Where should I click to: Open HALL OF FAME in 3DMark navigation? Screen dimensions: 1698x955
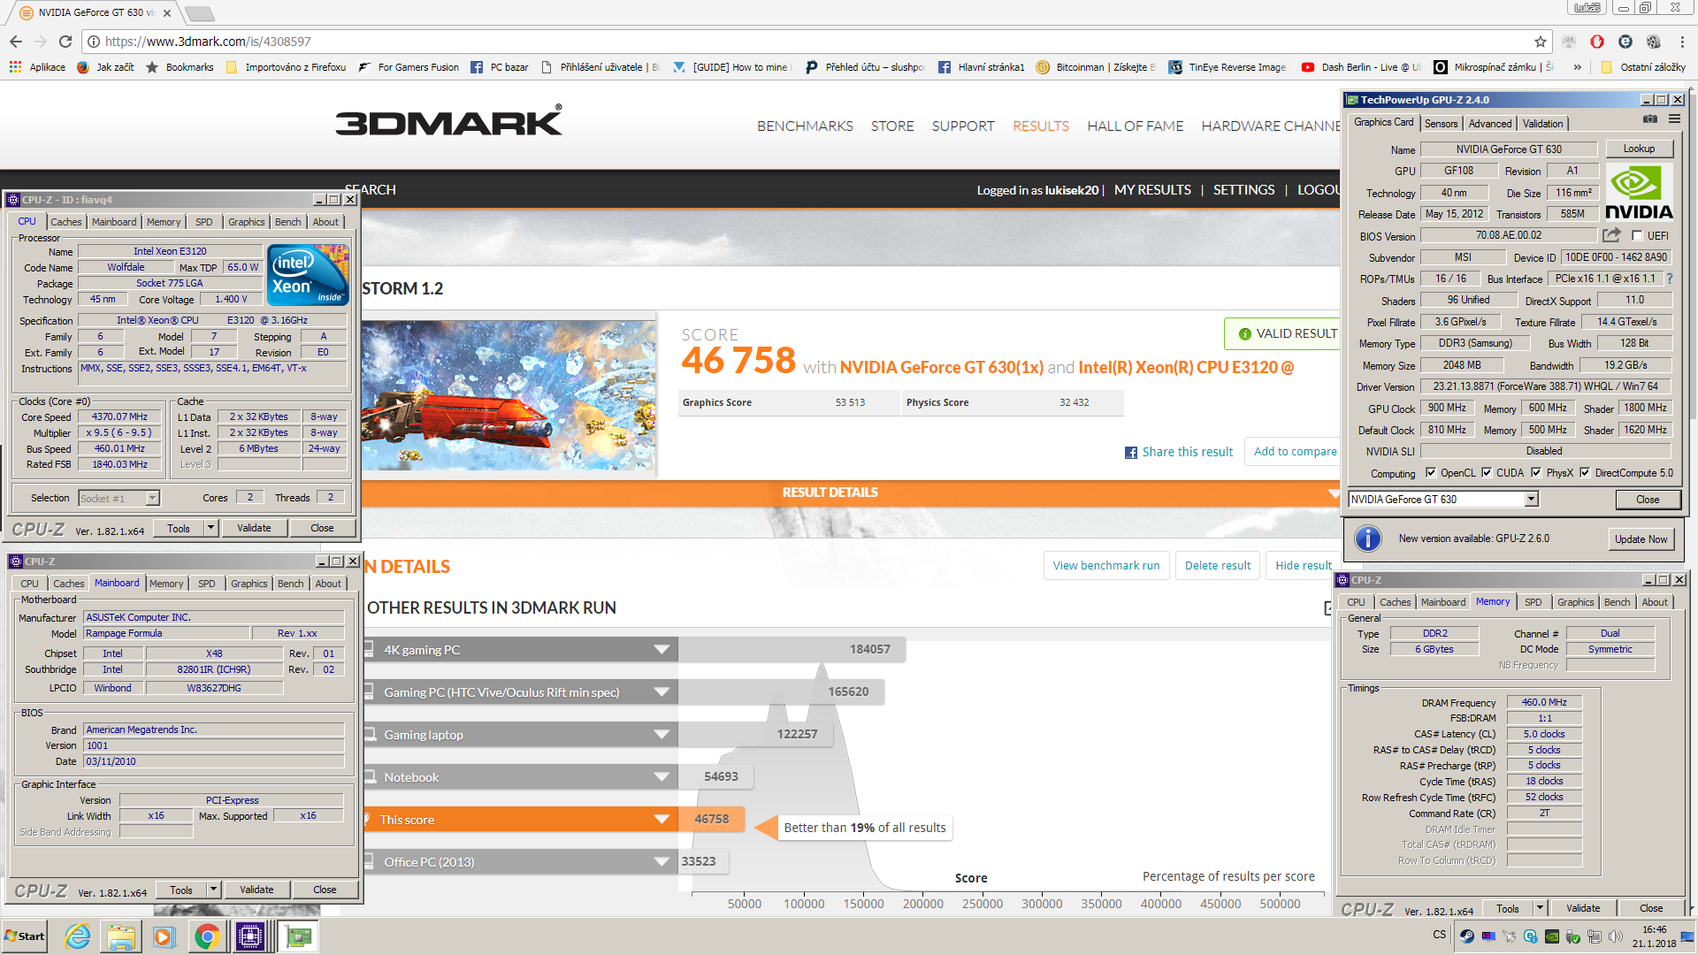(1135, 126)
